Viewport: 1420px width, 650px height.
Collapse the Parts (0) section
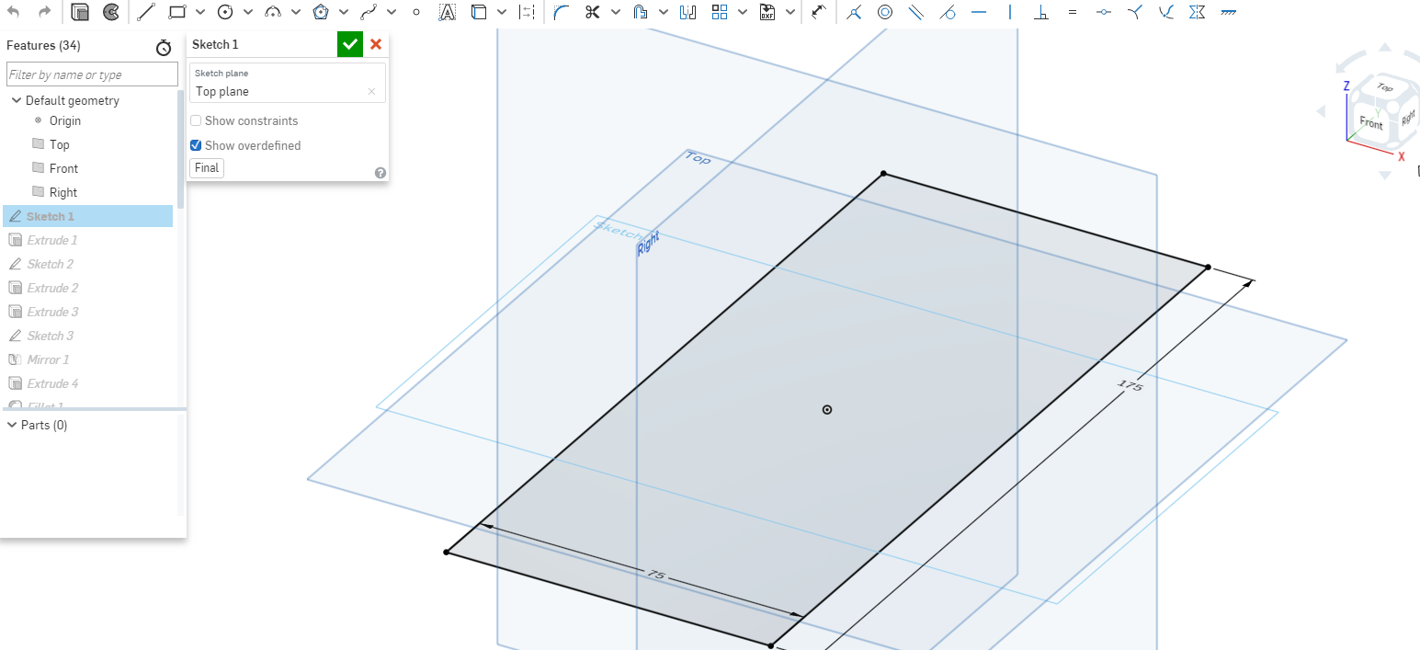tap(11, 425)
